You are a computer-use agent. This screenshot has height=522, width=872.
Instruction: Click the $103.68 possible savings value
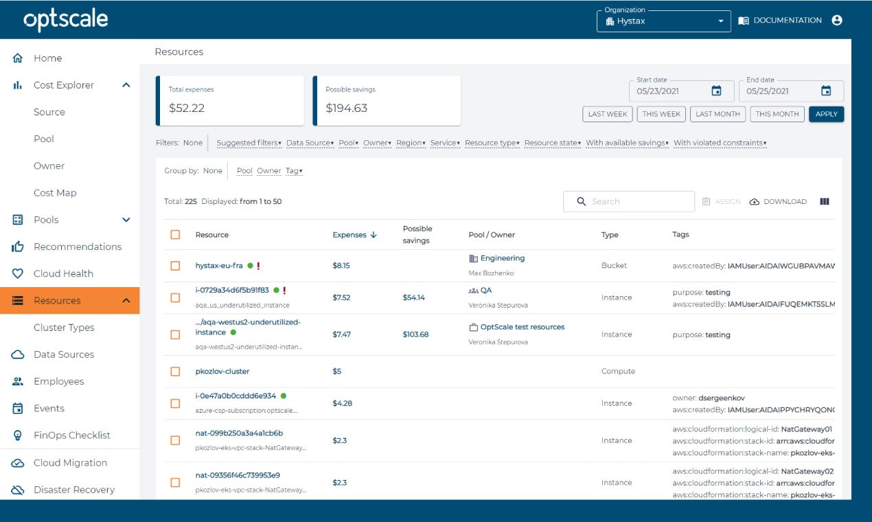pyautogui.click(x=415, y=334)
